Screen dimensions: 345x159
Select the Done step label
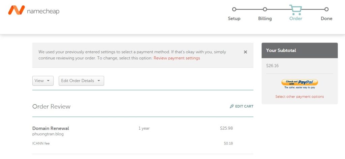tap(326, 19)
